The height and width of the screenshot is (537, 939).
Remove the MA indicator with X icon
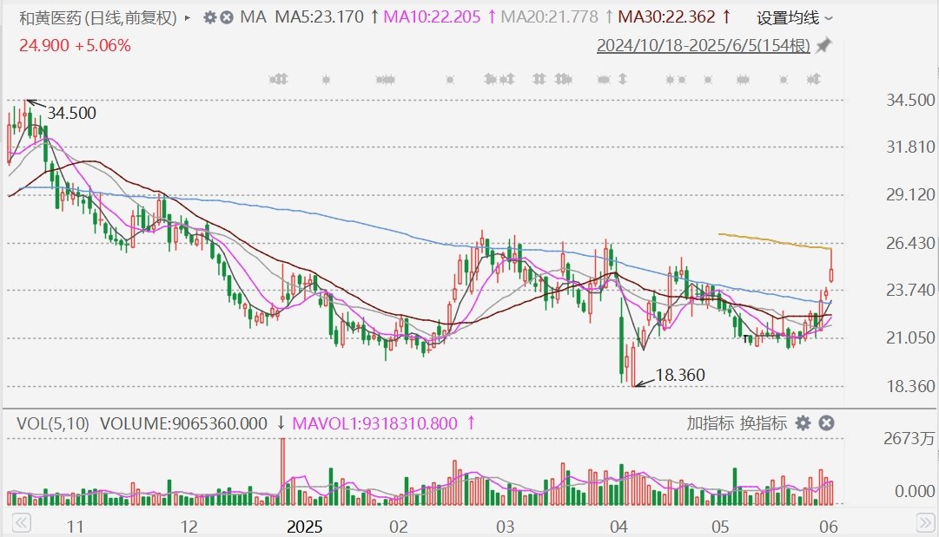(x=227, y=17)
